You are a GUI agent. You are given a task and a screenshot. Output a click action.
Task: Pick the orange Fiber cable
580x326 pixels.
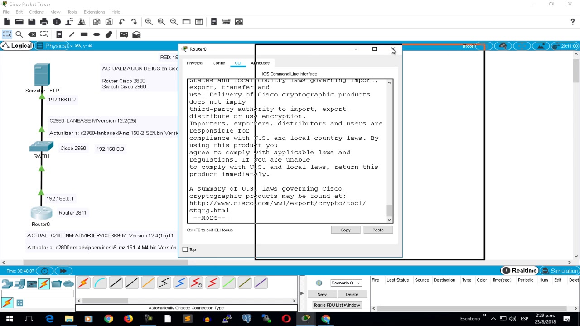148,283
